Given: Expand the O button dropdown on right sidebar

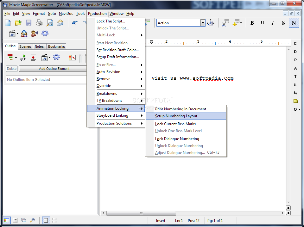Looking at the screenshot, I should (299, 109).
